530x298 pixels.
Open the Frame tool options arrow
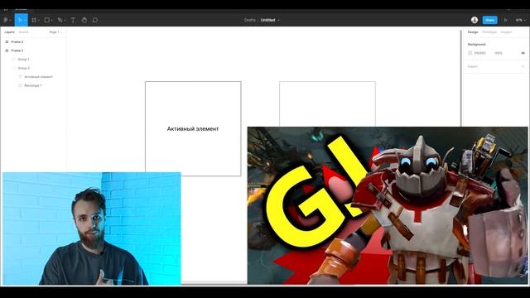(39, 20)
